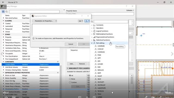Add property to EXPRESSION-DEFINED PROPERTIES group
This screenshot has width=174, height=98.
click(x=58, y=73)
